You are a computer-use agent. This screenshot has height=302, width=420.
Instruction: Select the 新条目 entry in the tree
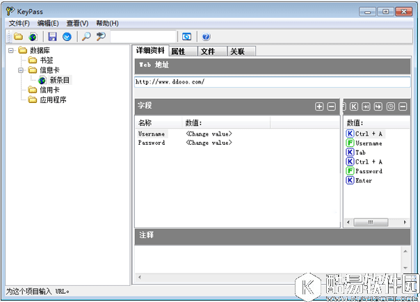point(60,80)
